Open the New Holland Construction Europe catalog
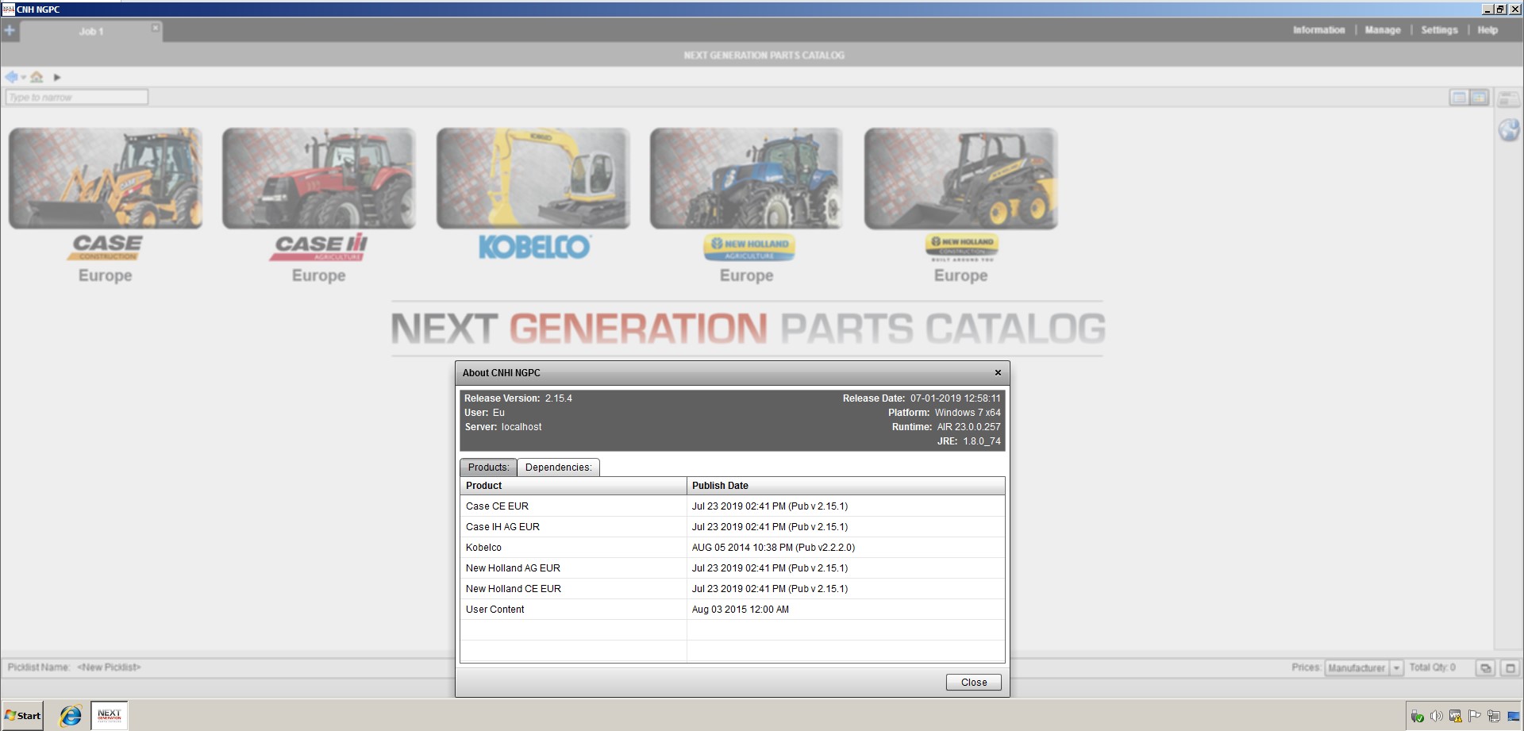Image resolution: width=1524 pixels, height=731 pixels. [960, 206]
